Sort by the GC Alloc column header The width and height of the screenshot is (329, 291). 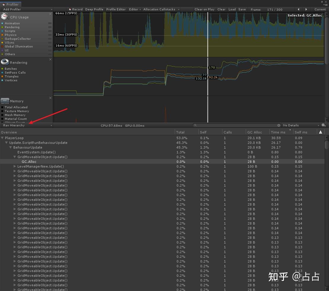pyautogui.click(x=255, y=132)
